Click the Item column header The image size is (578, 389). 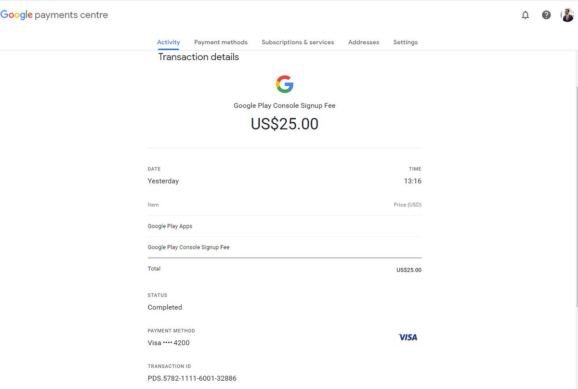(153, 205)
